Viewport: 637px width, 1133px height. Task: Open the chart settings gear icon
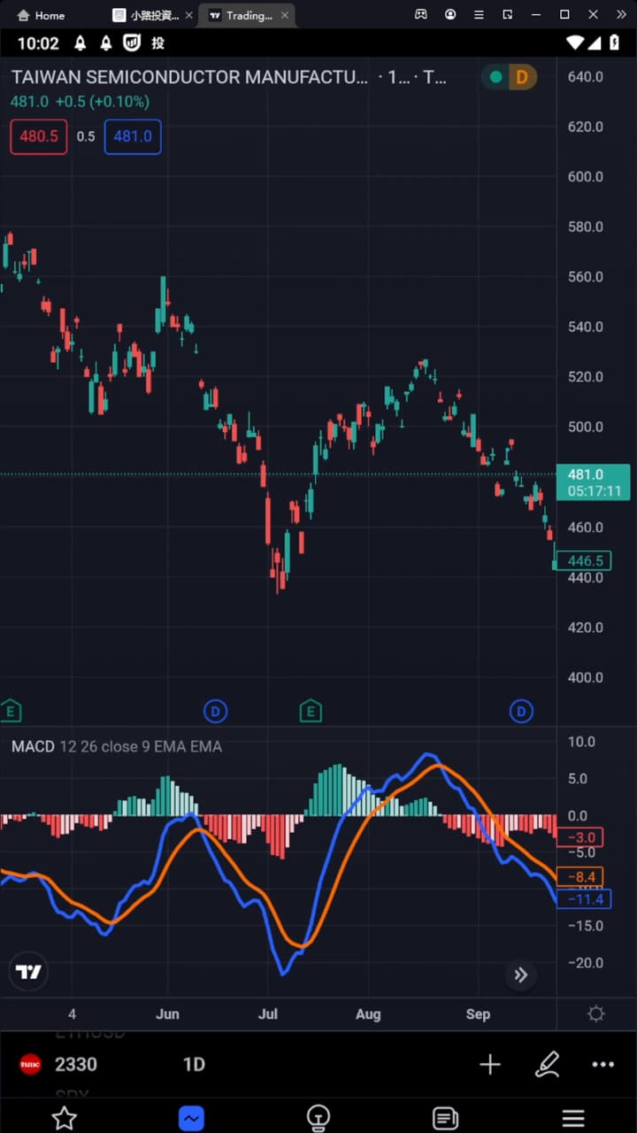click(596, 1014)
